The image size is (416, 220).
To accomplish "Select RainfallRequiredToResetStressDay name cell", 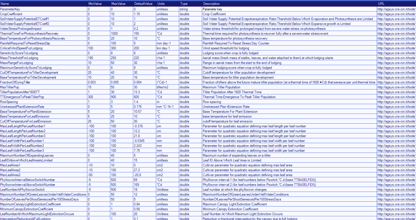I will pyautogui.click(x=44, y=43).
